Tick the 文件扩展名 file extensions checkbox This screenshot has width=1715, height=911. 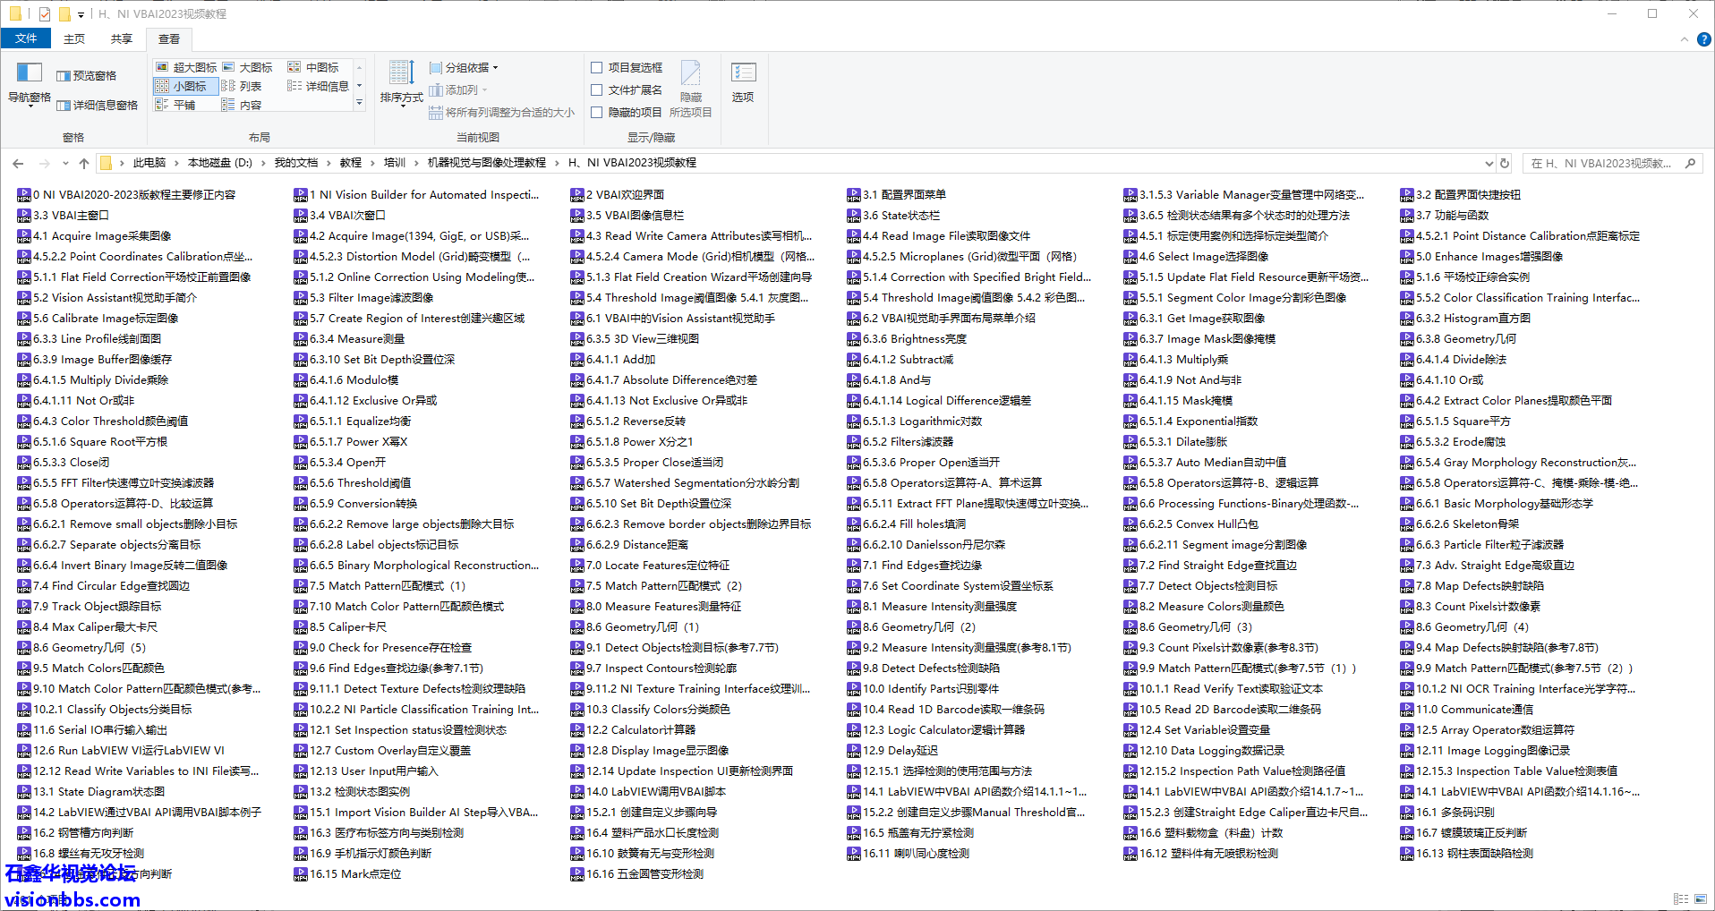coord(597,89)
